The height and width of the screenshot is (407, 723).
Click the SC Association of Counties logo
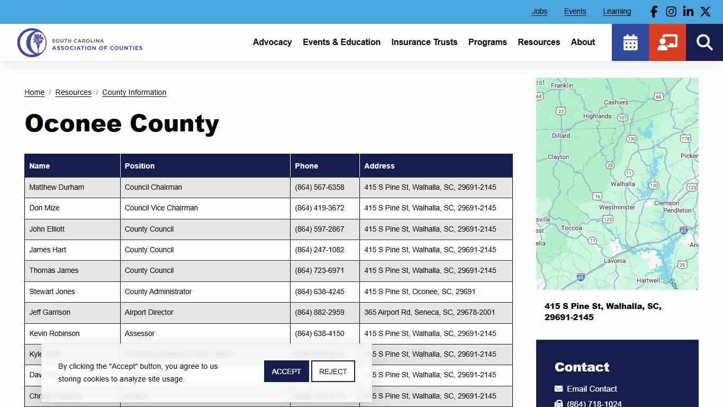click(x=80, y=42)
